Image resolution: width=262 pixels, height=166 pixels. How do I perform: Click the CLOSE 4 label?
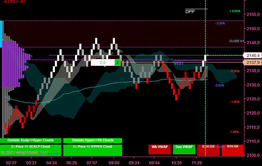point(236,41)
